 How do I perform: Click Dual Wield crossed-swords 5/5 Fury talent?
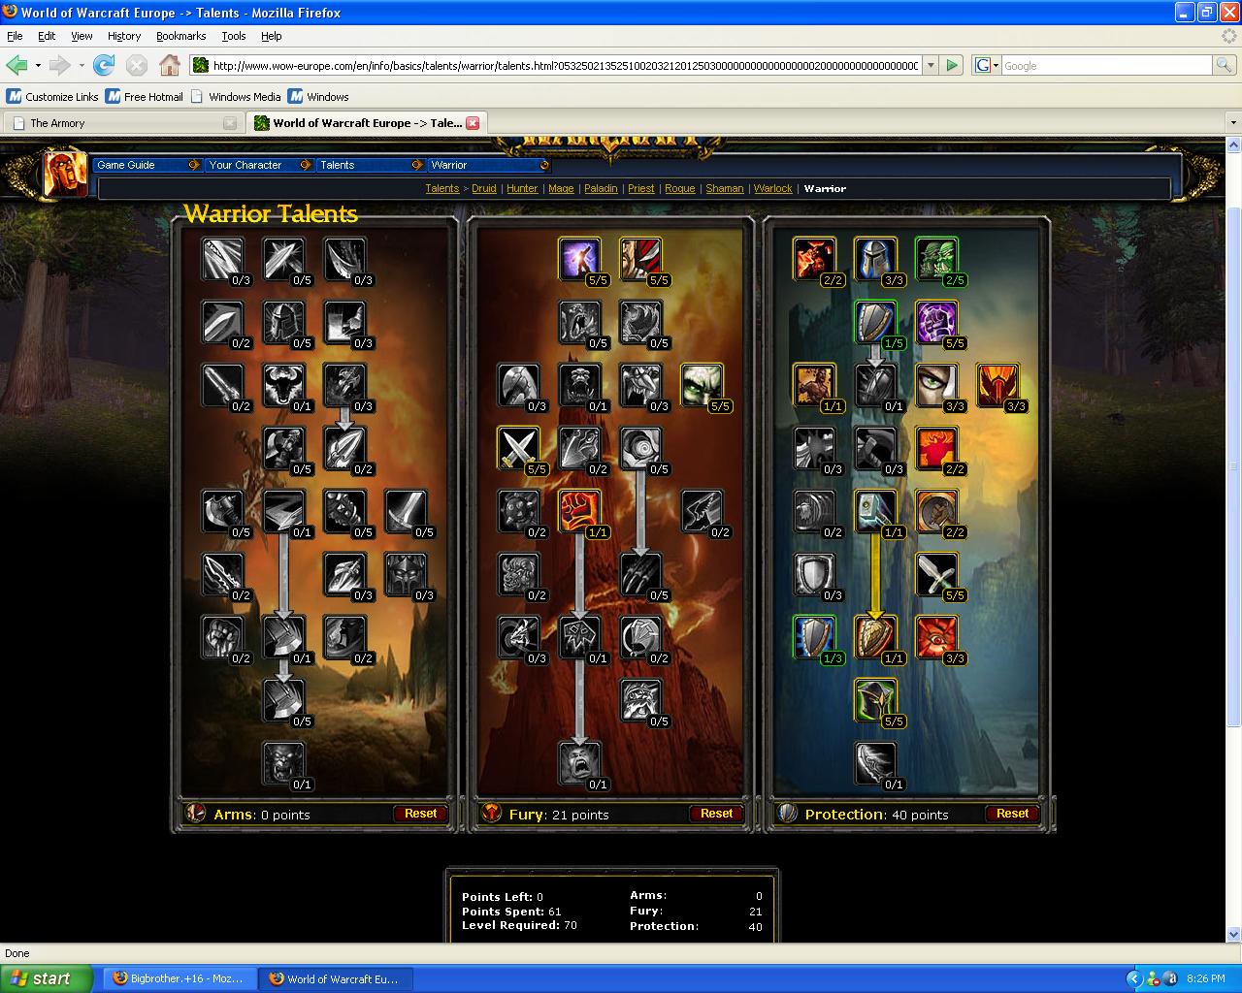tap(519, 448)
